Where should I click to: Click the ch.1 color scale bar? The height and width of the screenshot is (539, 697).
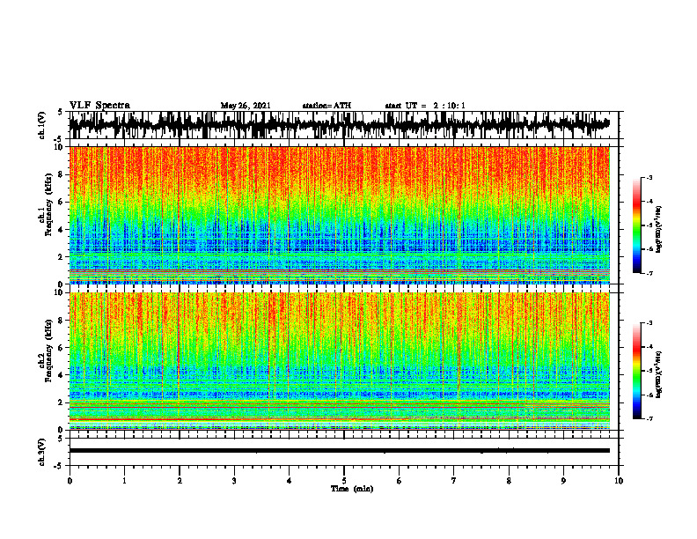636,225
